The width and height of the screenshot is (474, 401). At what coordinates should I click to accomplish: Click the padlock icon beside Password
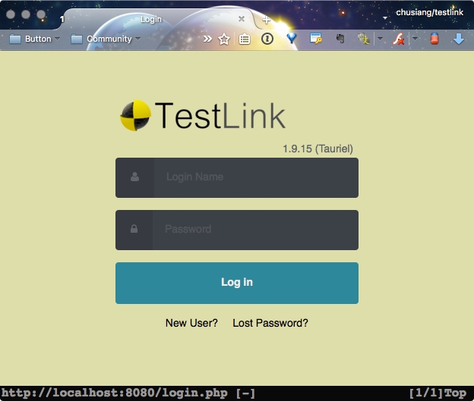pyautogui.click(x=134, y=229)
